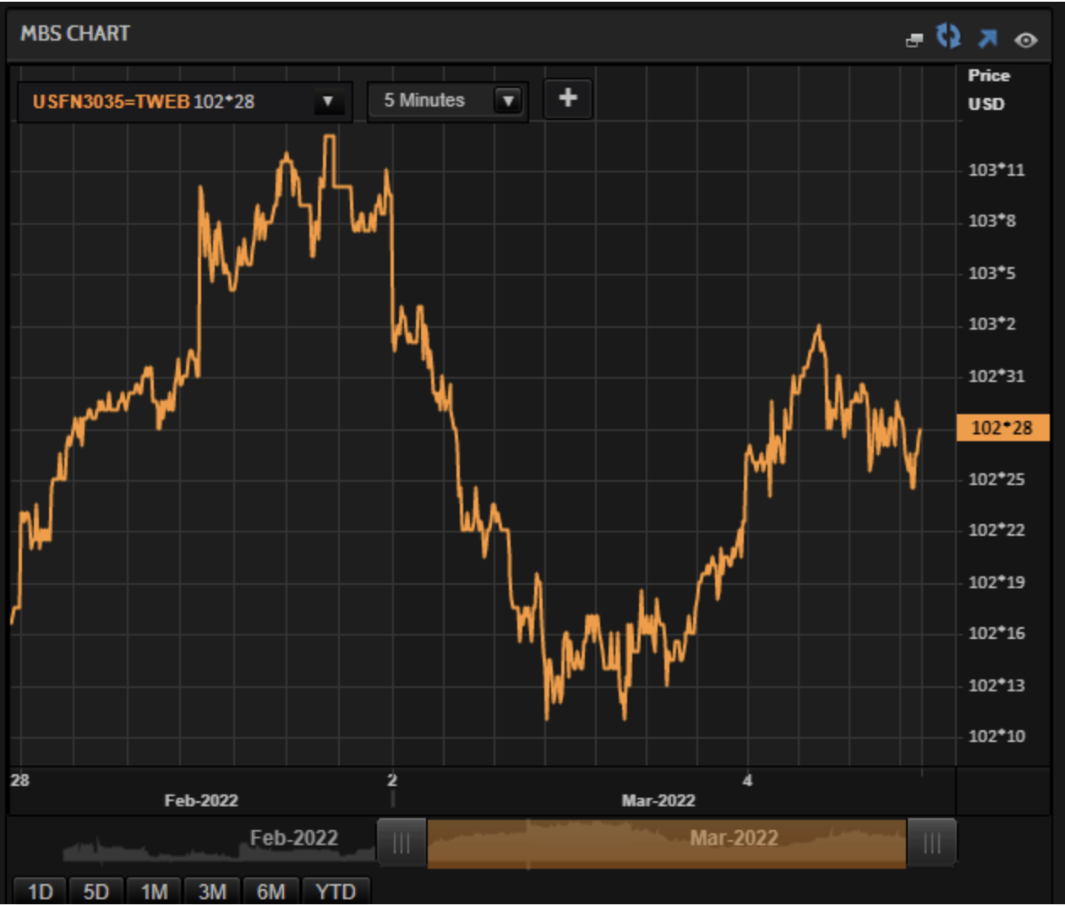Grab the left range slider handle
This screenshot has width=1065, height=906.
click(401, 843)
